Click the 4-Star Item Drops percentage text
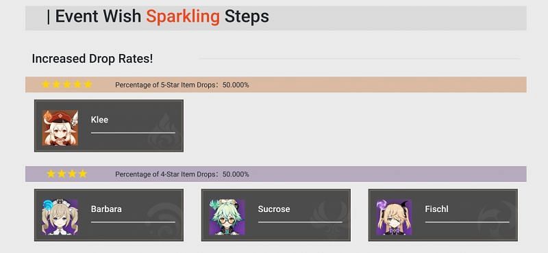Image resolution: width=548 pixels, height=253 pixels. [182, 174]
